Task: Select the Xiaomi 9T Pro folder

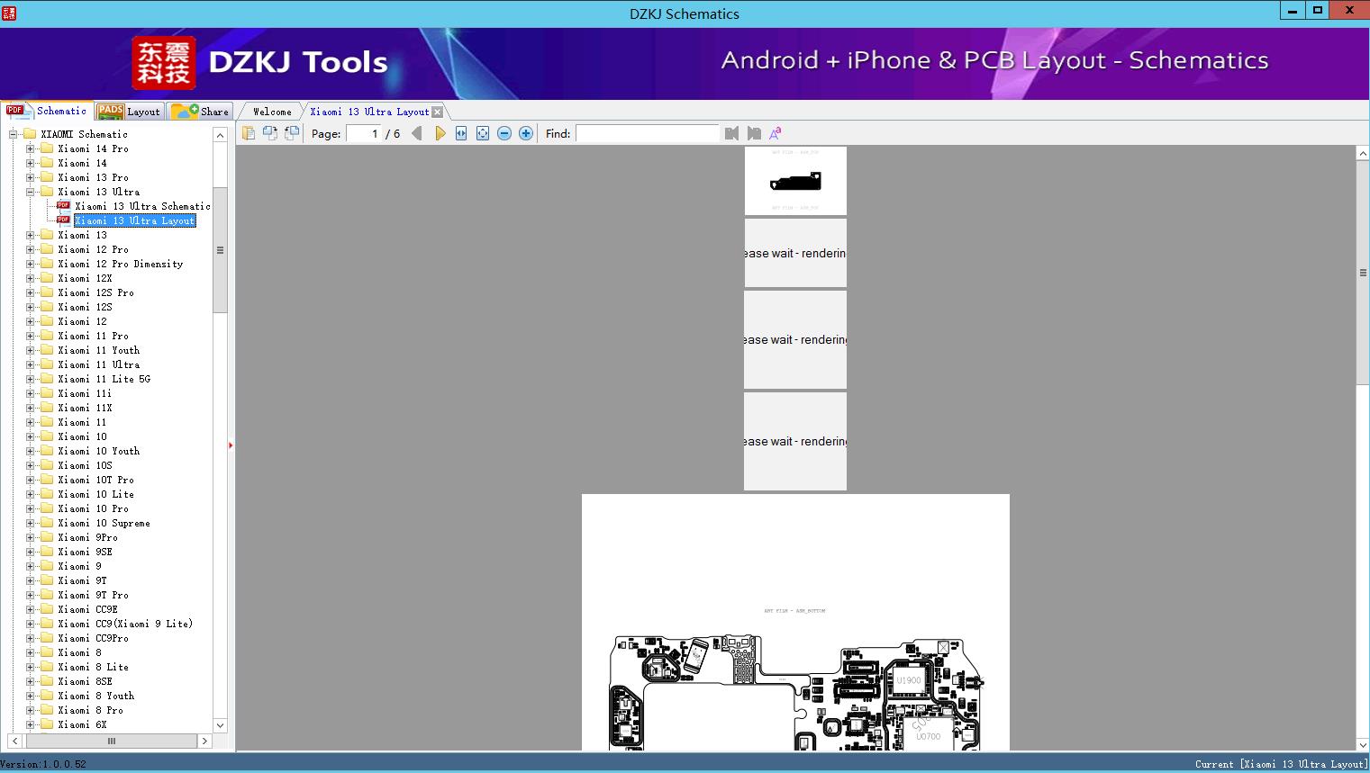Action: (x=94, y=595)
